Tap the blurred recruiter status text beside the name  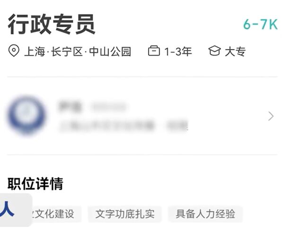pos(108,107)
